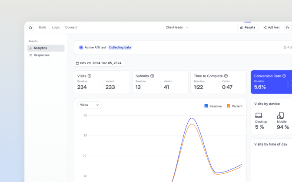The height and width of the screenshot is (182, 292).
Task: Switch to the Build tab
Action: click(x=43, y=27)
